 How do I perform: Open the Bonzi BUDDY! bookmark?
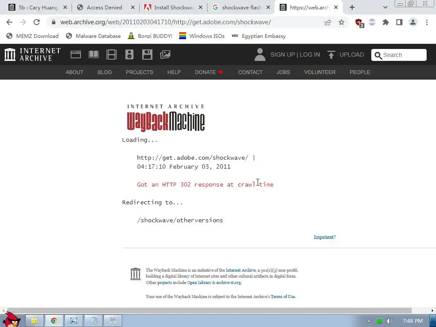click(x=150, y=36)
